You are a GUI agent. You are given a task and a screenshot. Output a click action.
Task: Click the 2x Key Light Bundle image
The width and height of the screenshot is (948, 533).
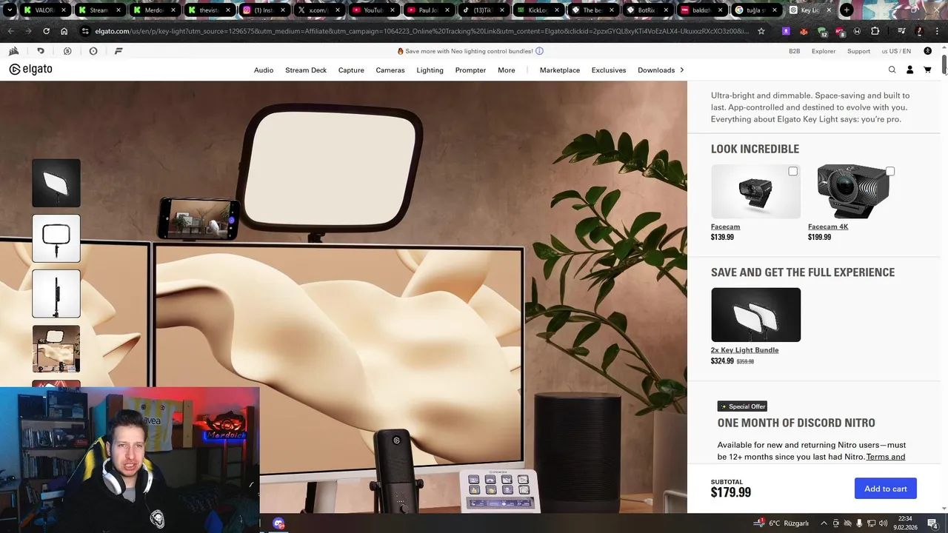coord(755,315)
